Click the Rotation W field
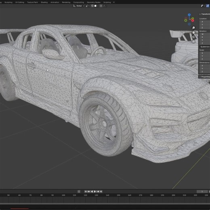The height and width of the screenshot is (210, 210). coord(205,34)
